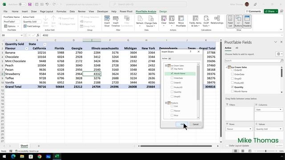Open the PivotTable Options dropdown
The height and width of the screenshot is (160, 285).
pos(12,26)
